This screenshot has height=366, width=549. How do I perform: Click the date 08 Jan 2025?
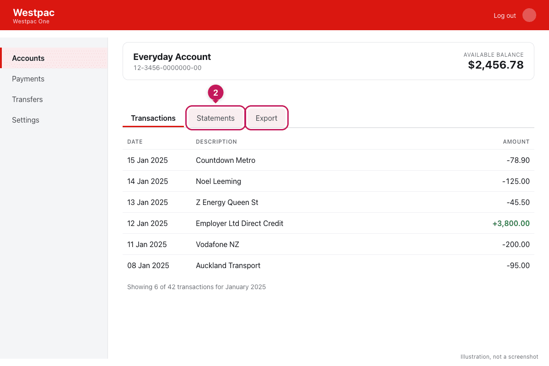(x=148, y=265)
